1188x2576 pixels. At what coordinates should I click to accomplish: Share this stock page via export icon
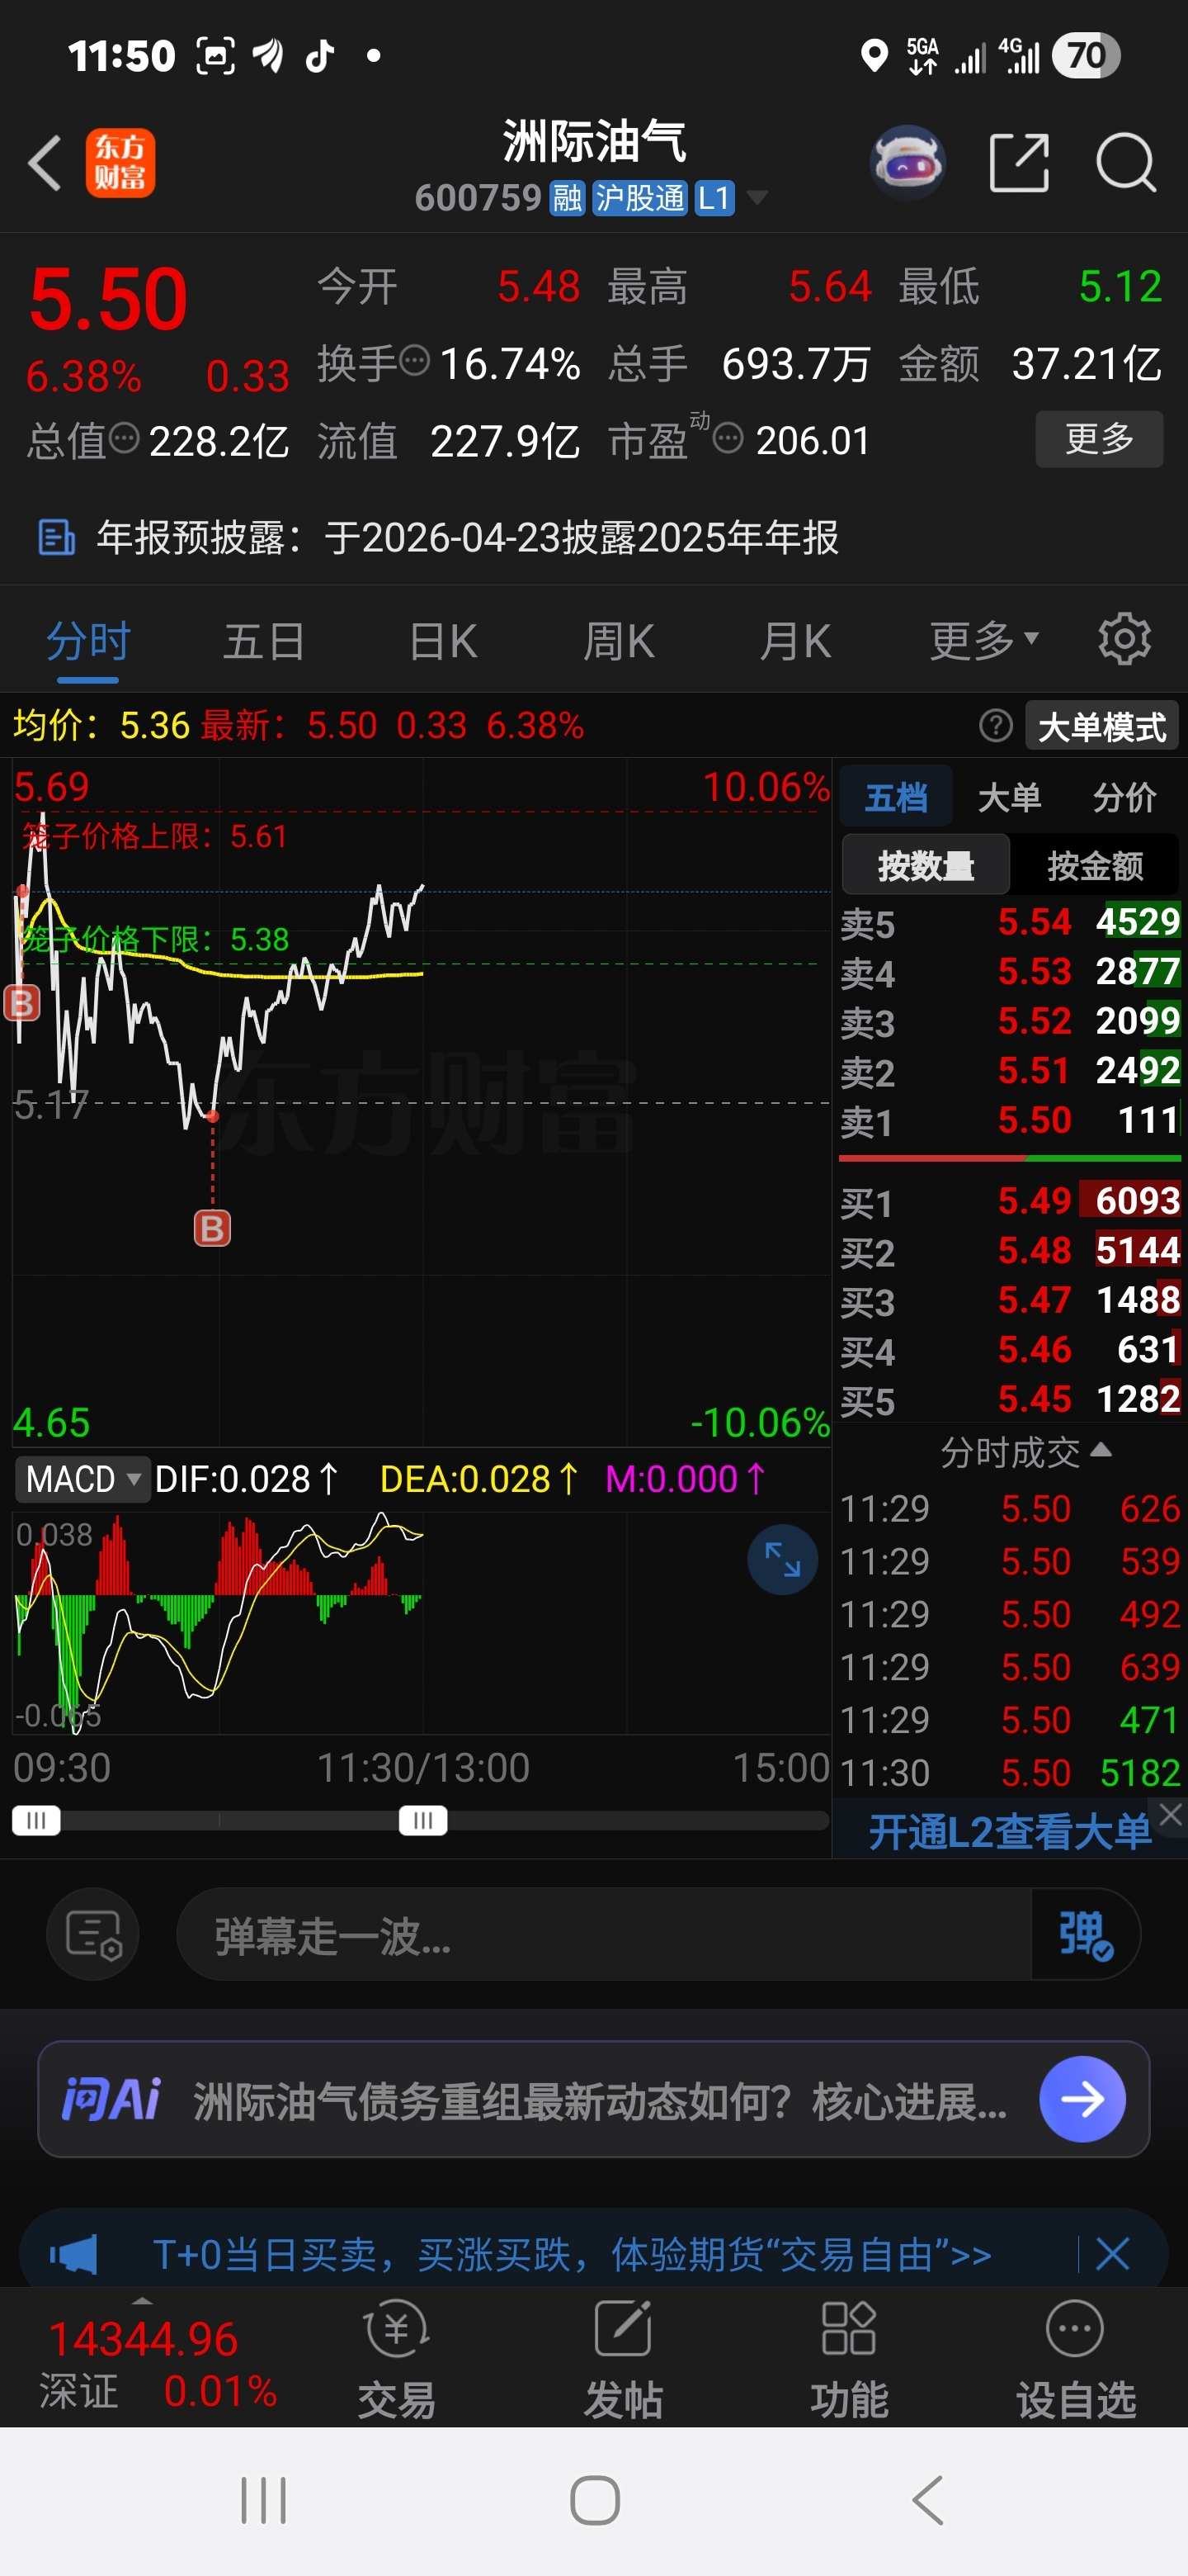coord(1018,162)
